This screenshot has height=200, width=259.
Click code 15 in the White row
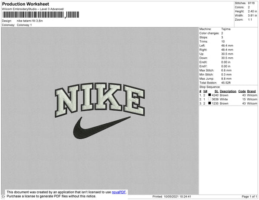(244, 99)
